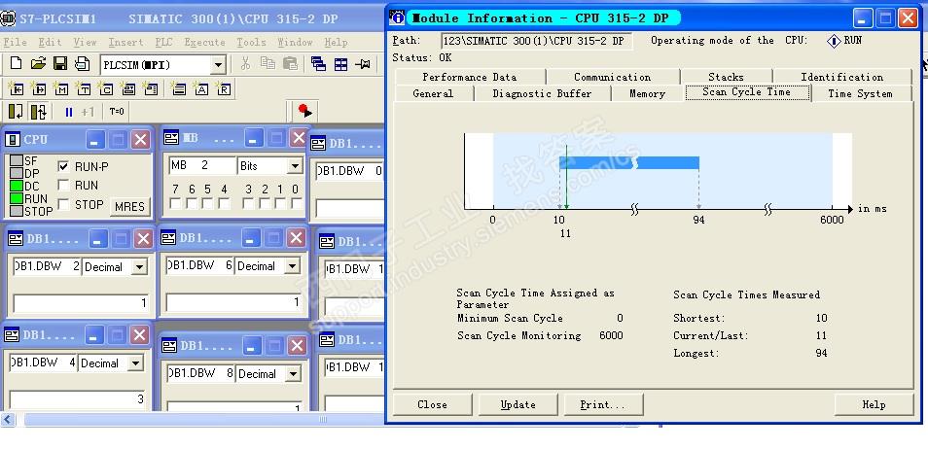The image size is (928, 449).
Task: Click the grayed Paste clipboard icon
Action: pos(290,64)
